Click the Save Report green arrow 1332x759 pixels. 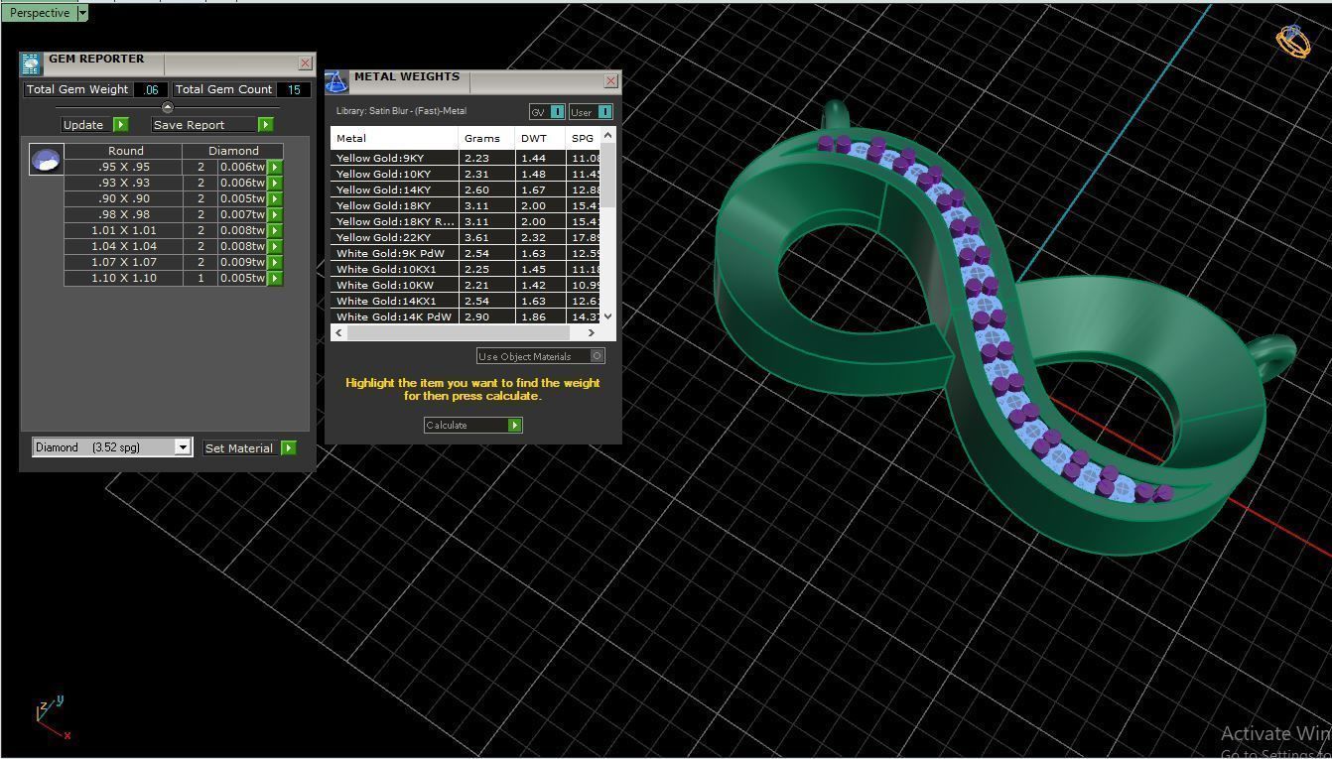(x=265, y=125)
